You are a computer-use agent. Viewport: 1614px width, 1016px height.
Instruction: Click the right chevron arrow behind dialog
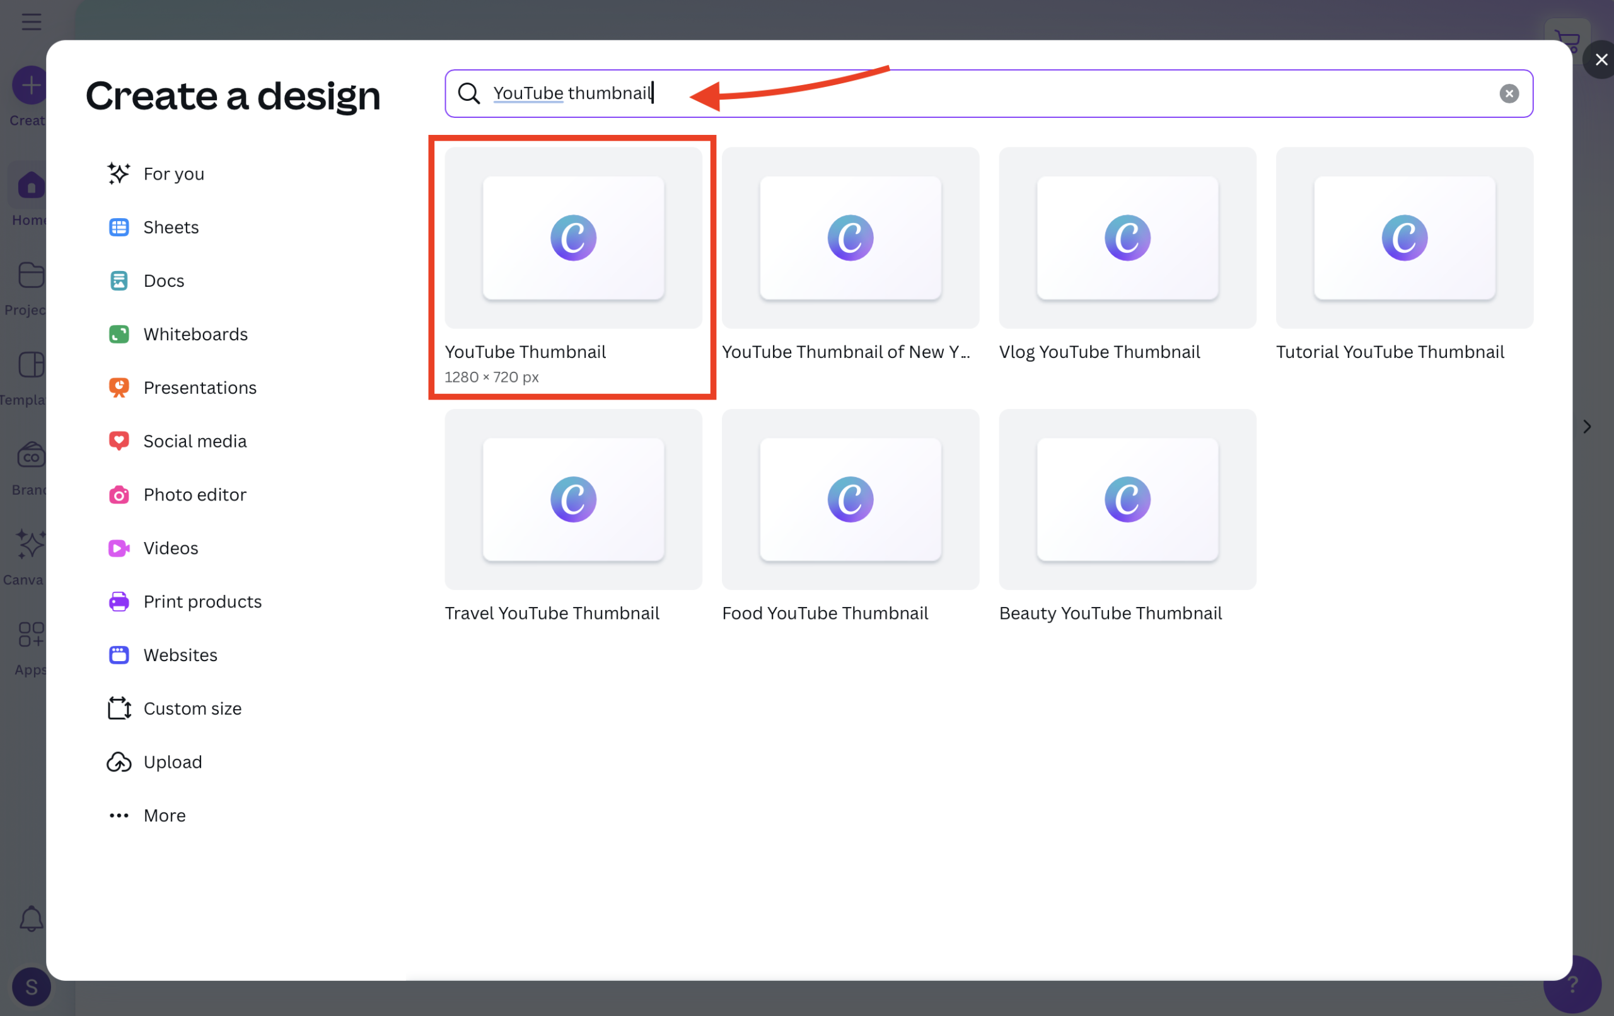click(x=1586, y=427)
